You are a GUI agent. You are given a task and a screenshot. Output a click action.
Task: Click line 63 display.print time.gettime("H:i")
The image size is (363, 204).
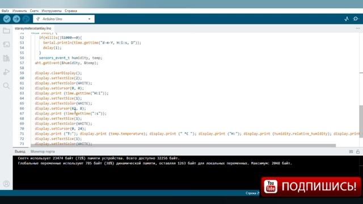click(71, 93)
